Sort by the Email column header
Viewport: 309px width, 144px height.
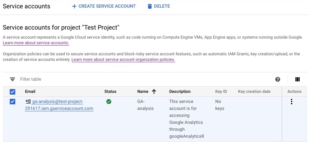[30, 91]
